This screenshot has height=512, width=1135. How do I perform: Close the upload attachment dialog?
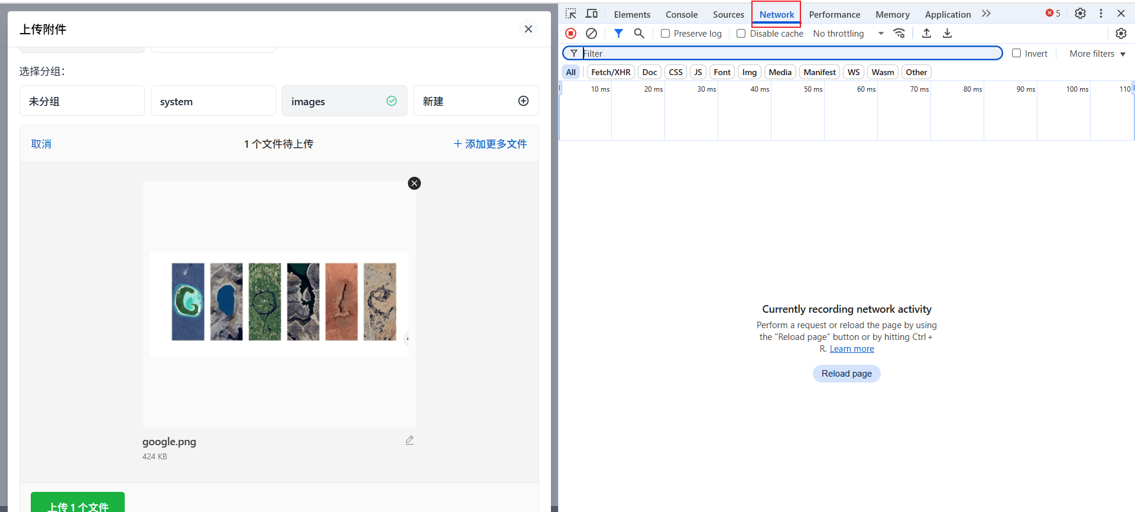528,29
